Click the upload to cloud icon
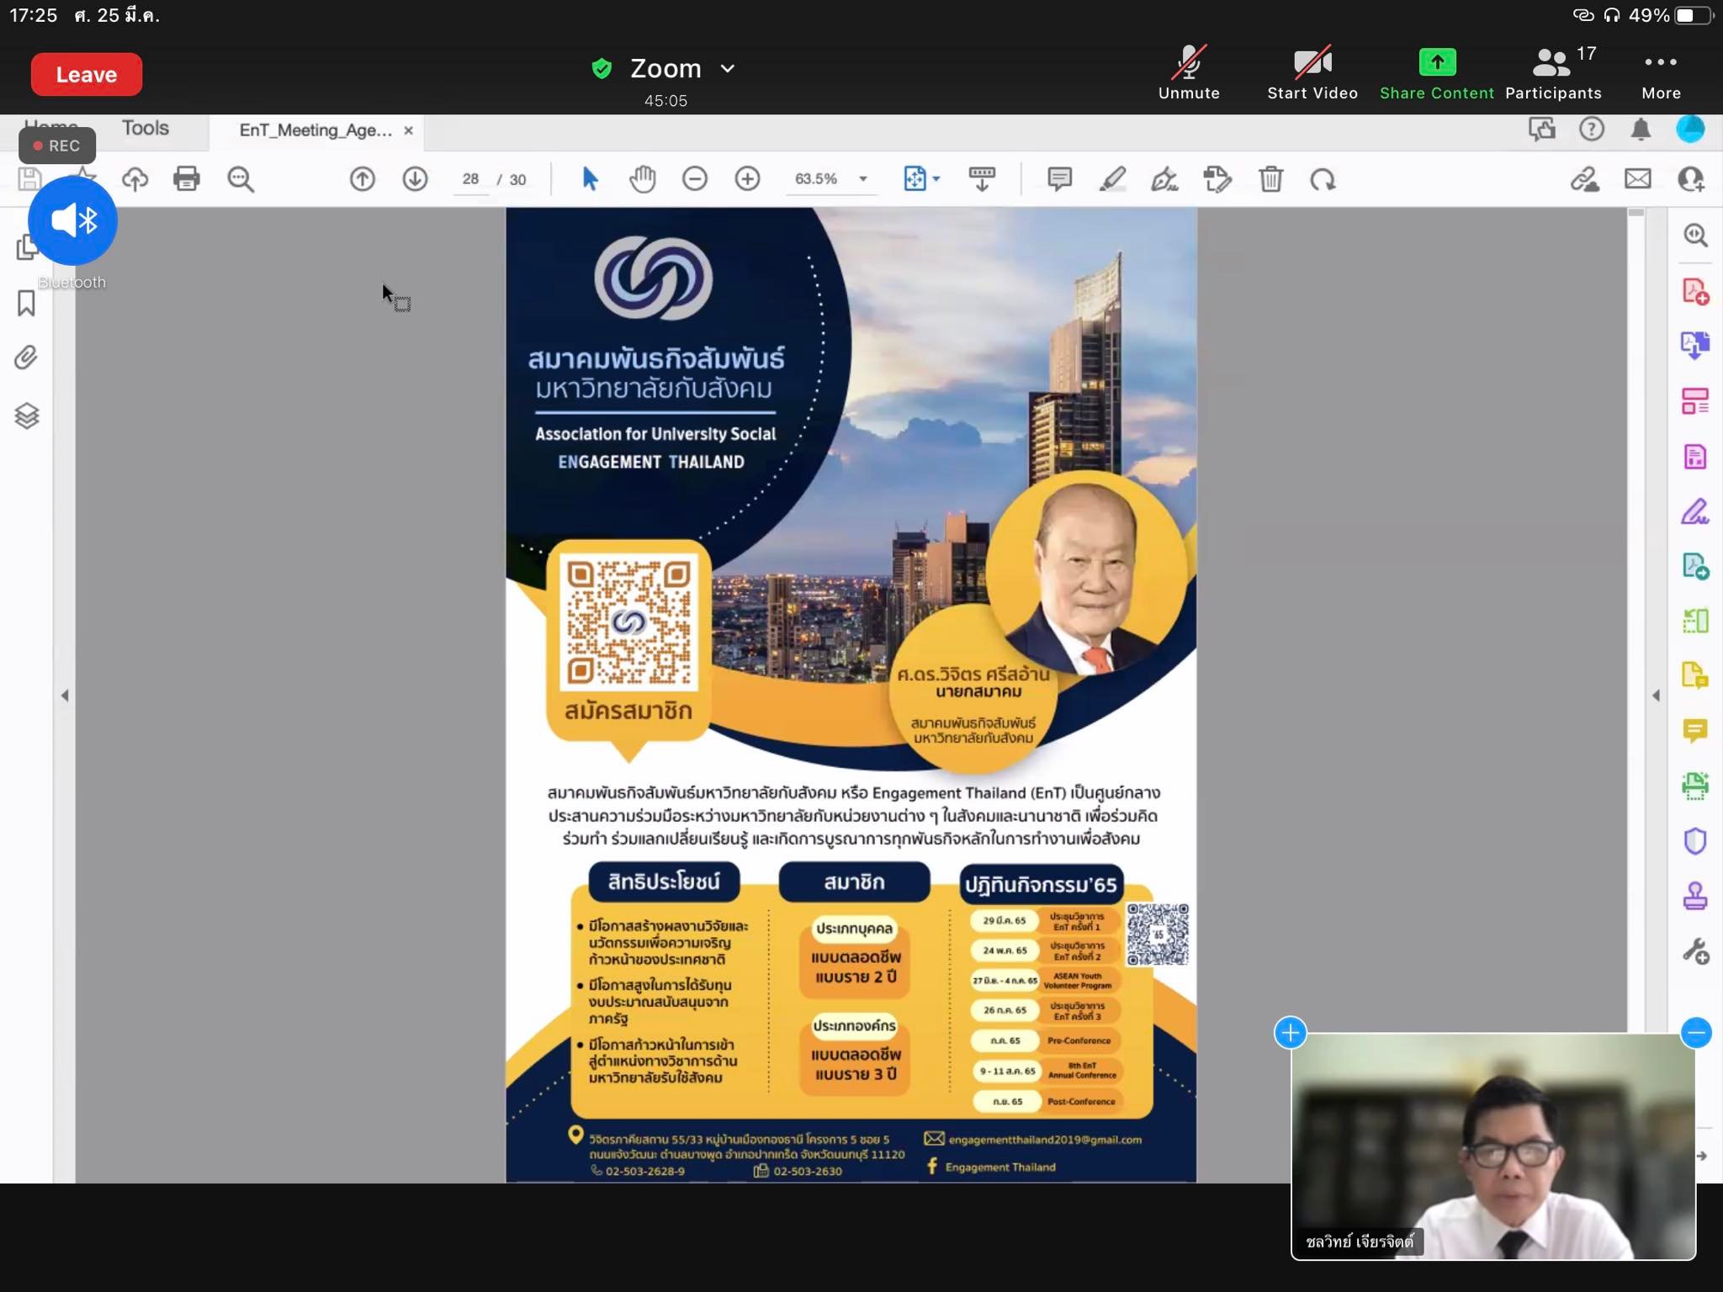The height and width of the screenshot is (1292, 1723). (135, 179)
